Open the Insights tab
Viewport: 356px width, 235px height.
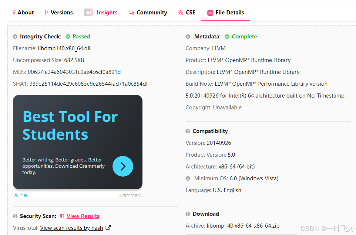[x=101, y=13]
